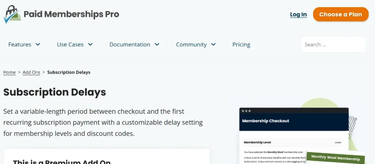Open the Add Ons breadcrumb link
375x164 pixels.
(x=31, y=72)
